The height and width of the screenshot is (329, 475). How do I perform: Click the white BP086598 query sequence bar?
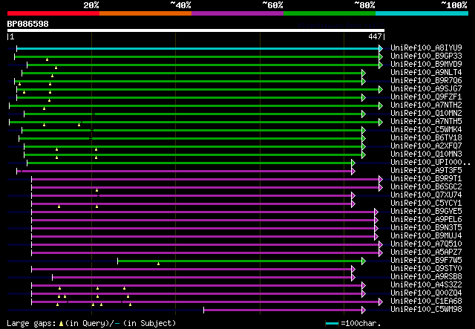[195, 30]
